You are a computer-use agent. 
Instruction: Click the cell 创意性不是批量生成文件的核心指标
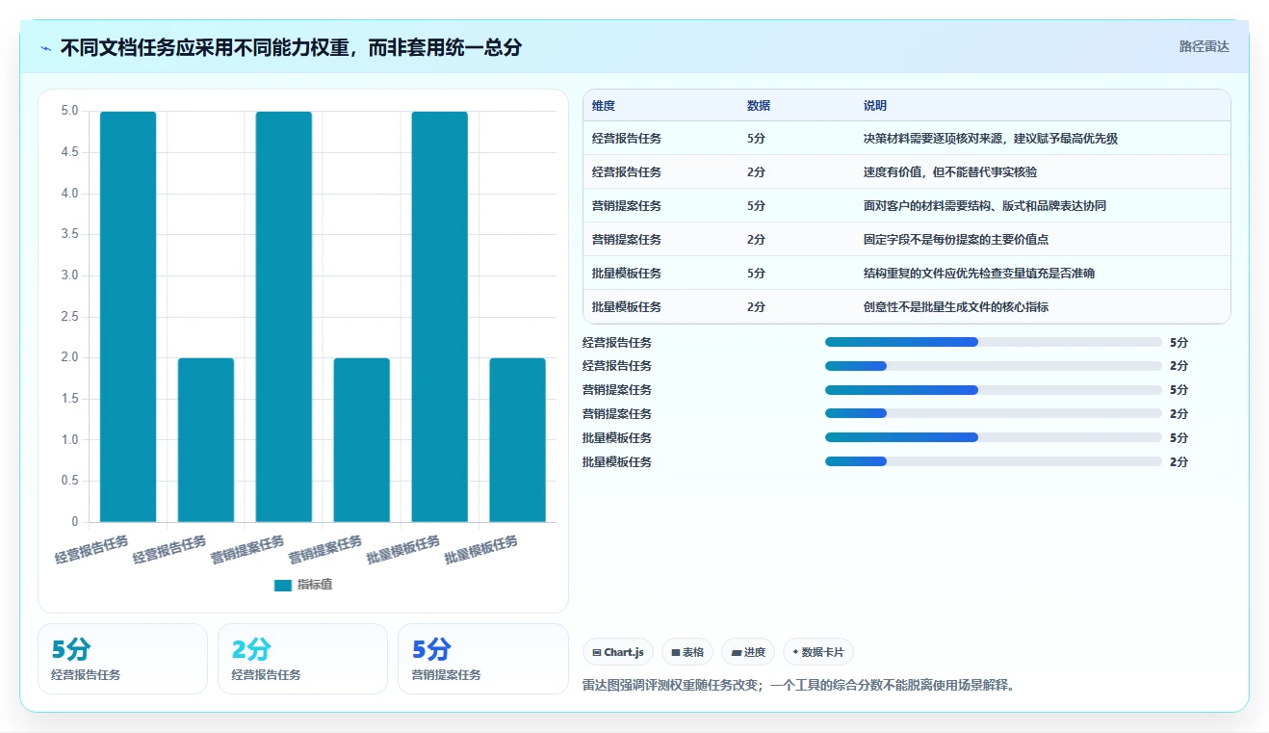(956, 307)
